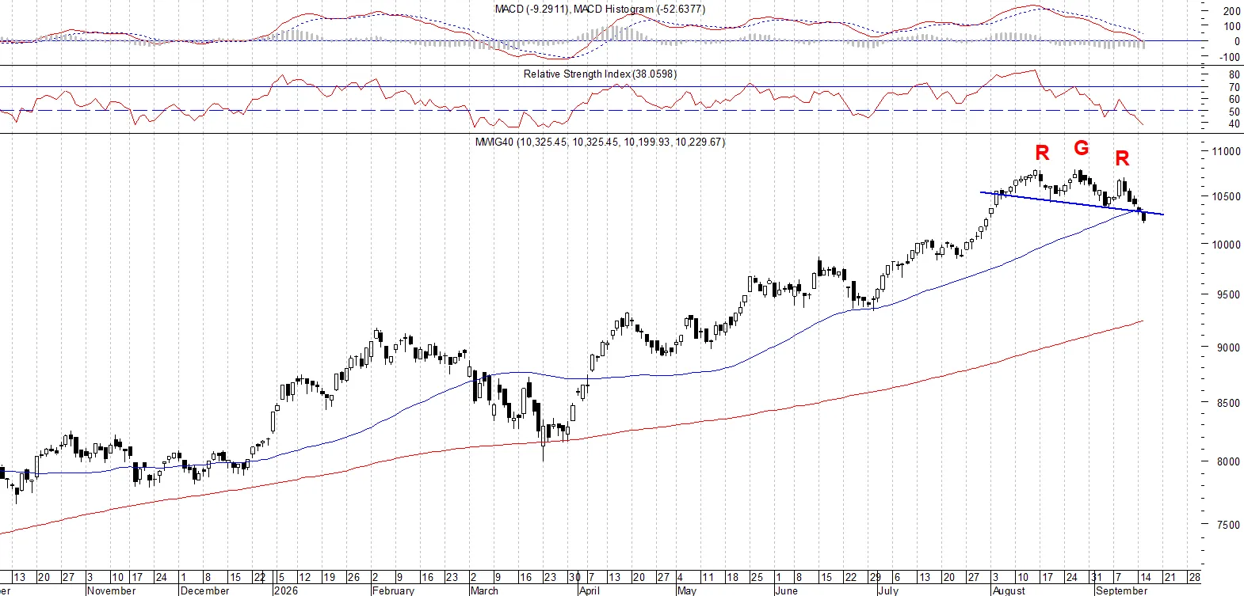Click the September month label
Viewport: 1244px width, 596px height.
click(1121, 590)
